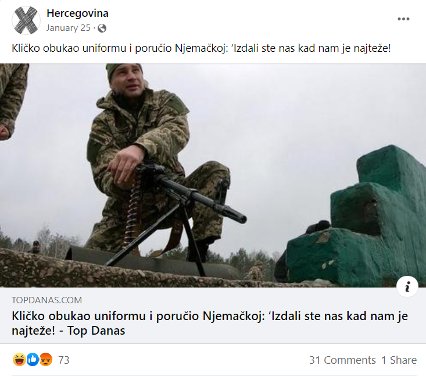Click the 'najteže! - Top Danas' title line

(x=69, y=331)
